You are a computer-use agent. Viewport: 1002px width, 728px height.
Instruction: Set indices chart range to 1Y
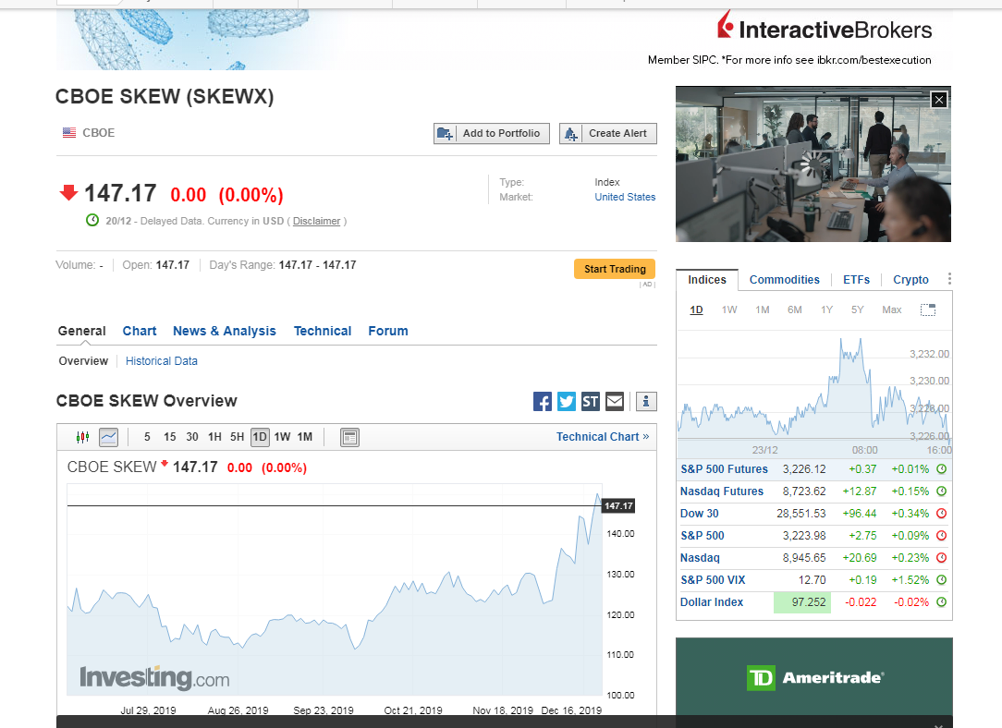tap(827, 309)
